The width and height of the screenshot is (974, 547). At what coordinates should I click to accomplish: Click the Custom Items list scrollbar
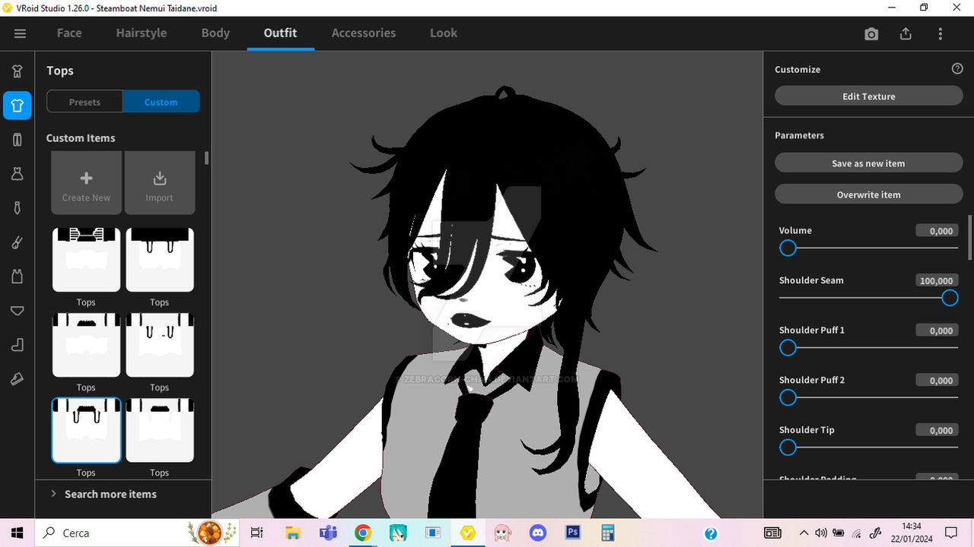click(x=206, y=158)
